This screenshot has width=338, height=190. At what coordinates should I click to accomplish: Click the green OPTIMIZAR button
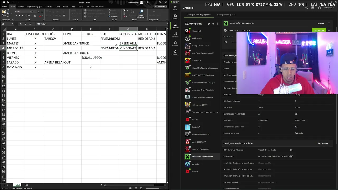319,30
